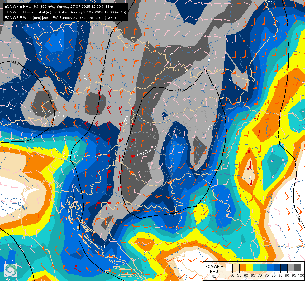Click the 1460 contour label above the legend
Screen dimensions: 305x281
[299, 218]
